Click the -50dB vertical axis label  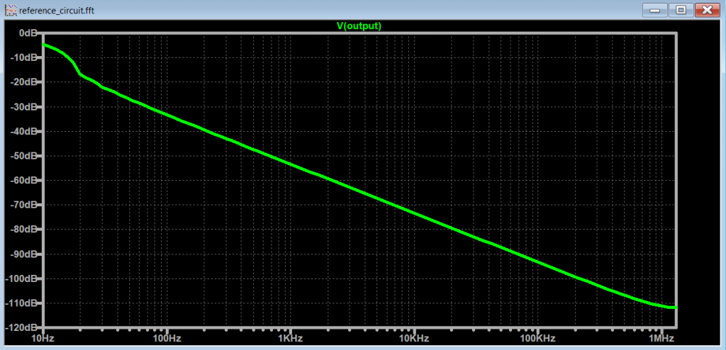click(24, 156)
